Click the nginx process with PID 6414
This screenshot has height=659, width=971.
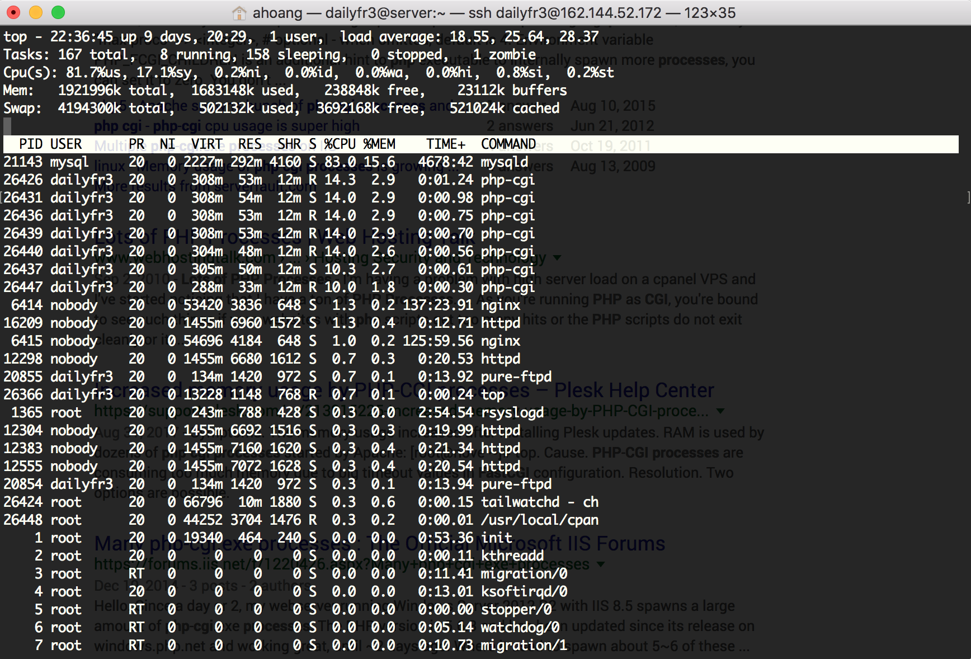481,305
